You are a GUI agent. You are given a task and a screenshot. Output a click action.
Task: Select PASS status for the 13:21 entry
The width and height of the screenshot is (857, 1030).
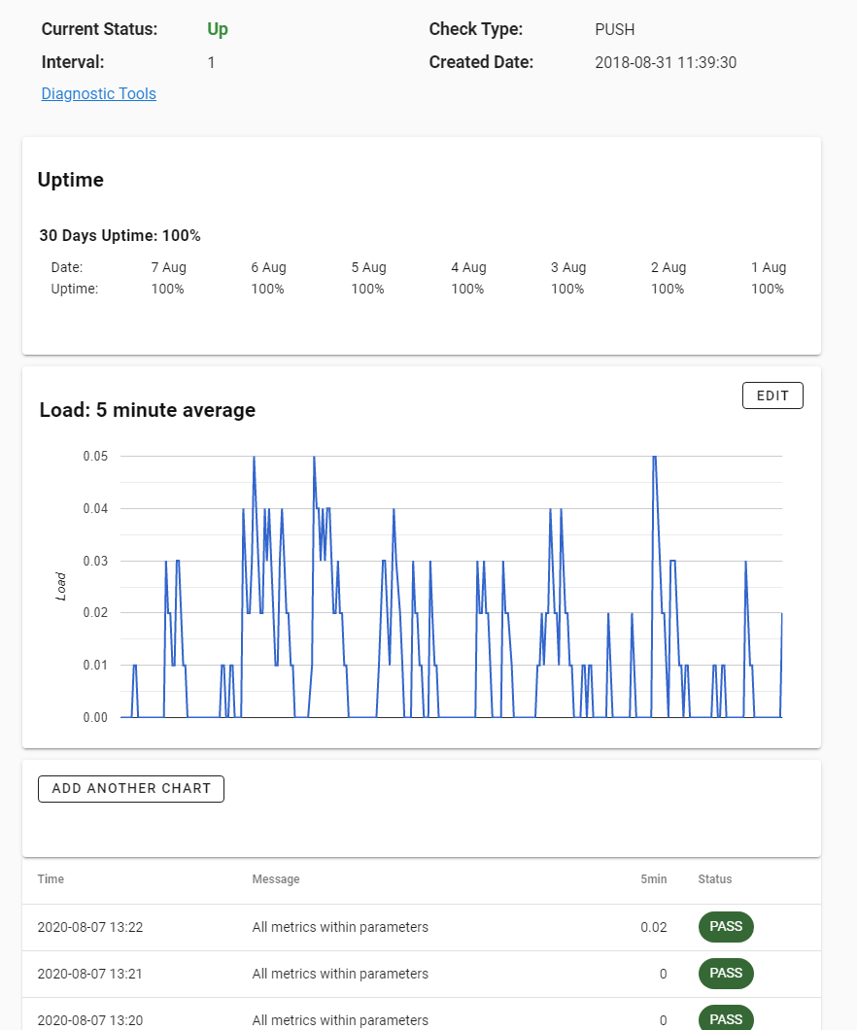(x=725, y=973)
